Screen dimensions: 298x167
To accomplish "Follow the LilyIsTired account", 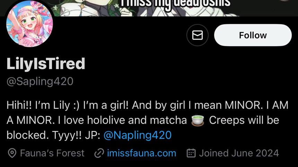I will (253, 35).
